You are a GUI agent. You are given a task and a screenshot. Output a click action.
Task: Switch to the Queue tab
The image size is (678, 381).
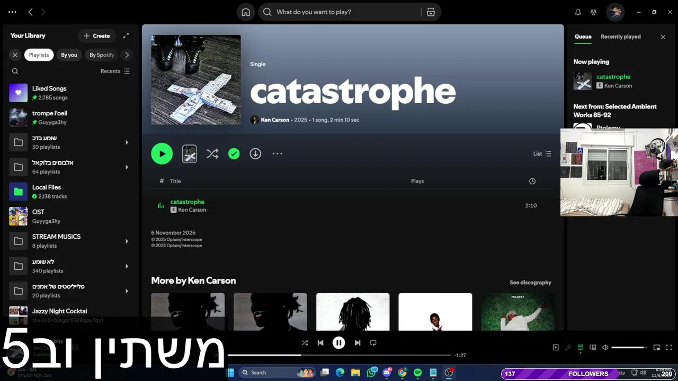click(x=583, y=37)
